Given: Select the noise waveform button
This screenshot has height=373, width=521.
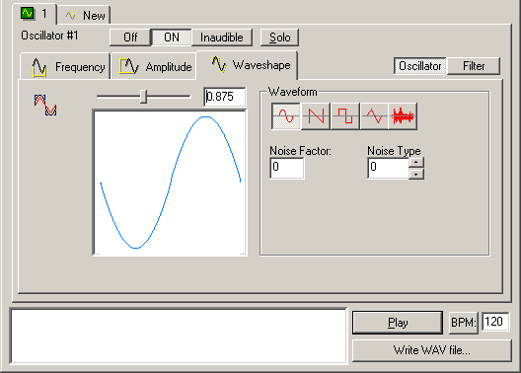Looking at the screenshot, I should pyautogui.click(x=403, y=115).
